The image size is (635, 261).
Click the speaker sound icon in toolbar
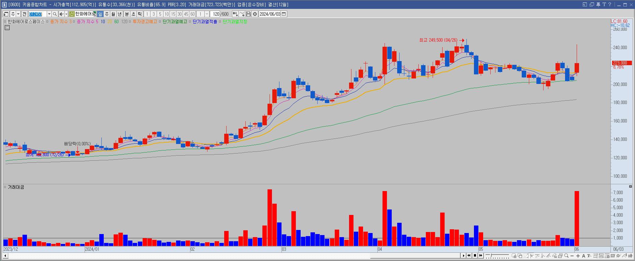tap(61, 14)
